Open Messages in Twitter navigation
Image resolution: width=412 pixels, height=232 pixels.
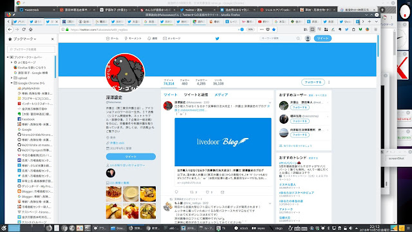[x=172, y=39]
